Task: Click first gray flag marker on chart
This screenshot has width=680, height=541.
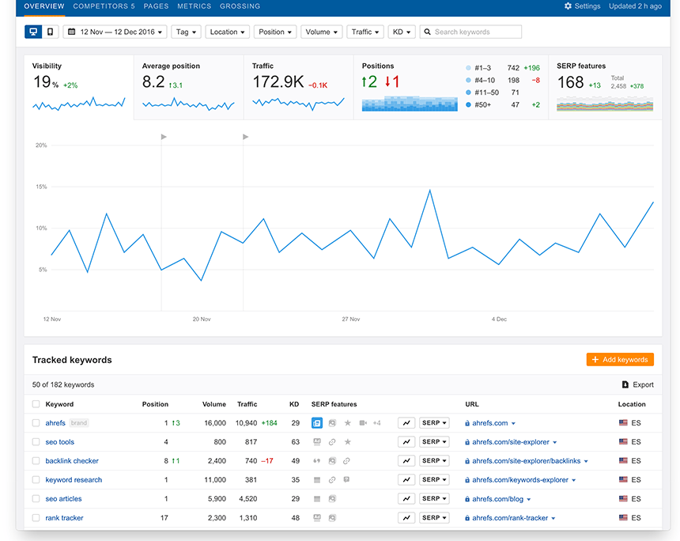Action: click(x=164, y=137)
